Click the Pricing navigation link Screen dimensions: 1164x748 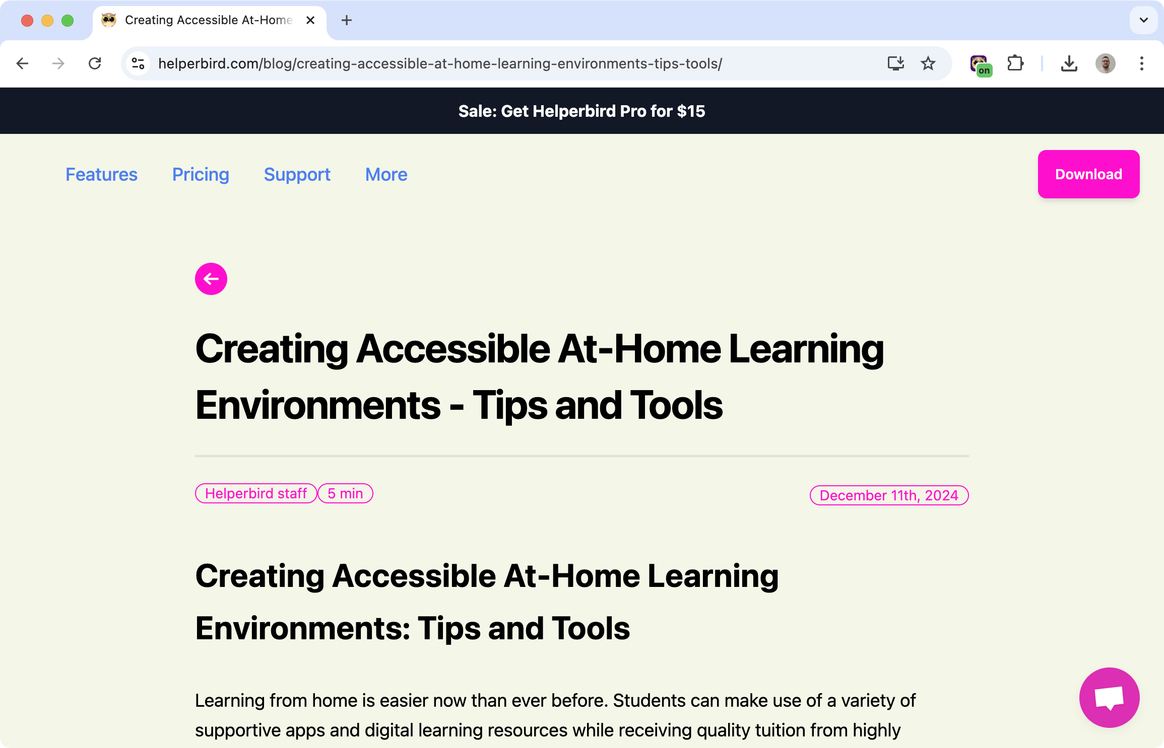200,175
